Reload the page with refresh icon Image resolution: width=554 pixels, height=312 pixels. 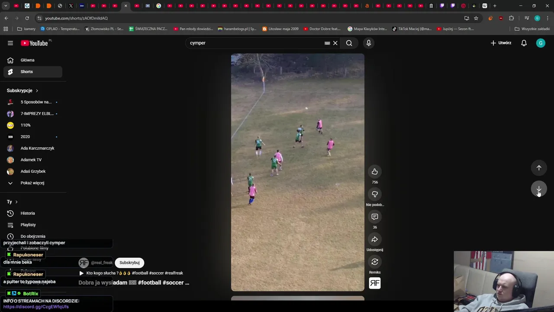pos(27,18)
